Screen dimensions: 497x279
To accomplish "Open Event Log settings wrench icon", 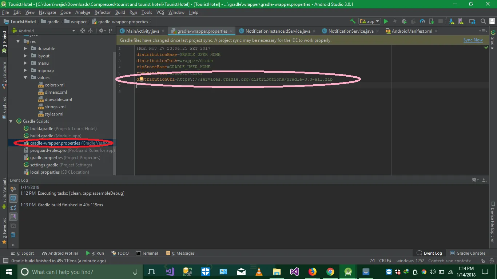I will [x=13, y=189].
